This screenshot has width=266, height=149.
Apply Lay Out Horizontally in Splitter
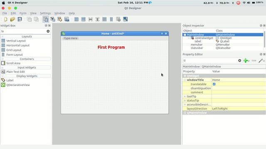[x=91, y=19]
